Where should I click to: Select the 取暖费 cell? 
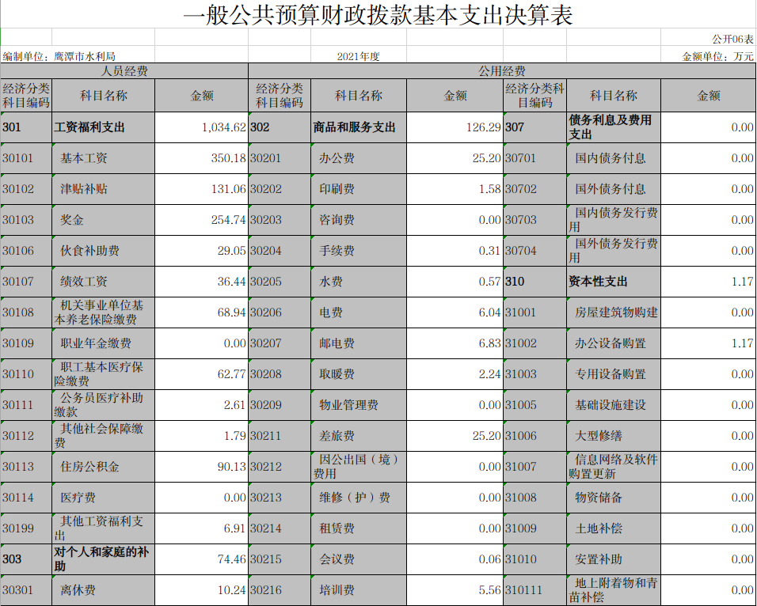(359, 374)
